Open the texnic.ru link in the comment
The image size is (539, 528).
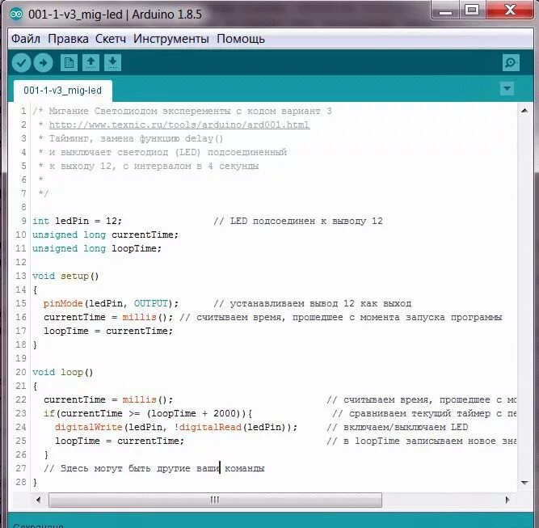coord(179,125)
